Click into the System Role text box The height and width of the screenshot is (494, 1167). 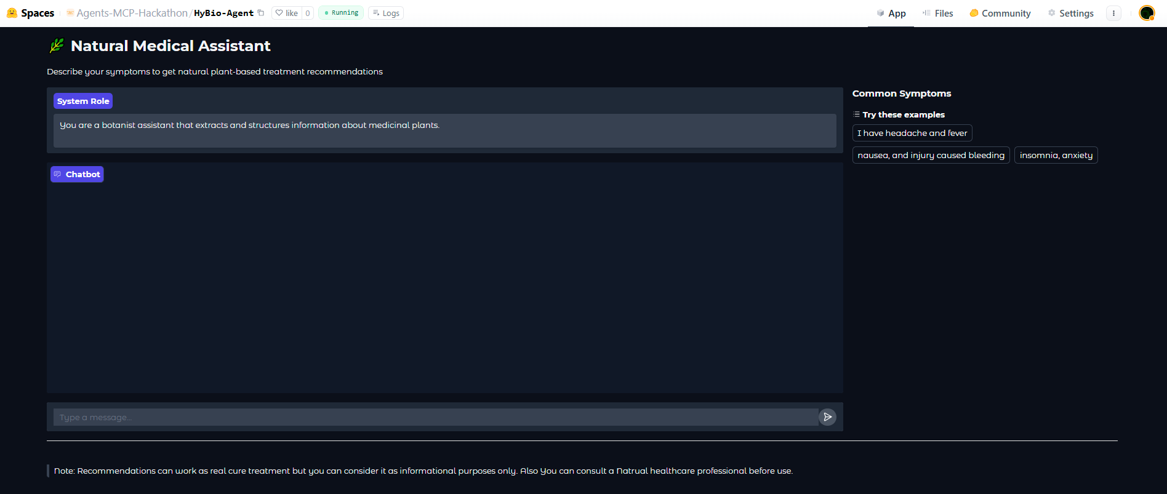(444, 130)
